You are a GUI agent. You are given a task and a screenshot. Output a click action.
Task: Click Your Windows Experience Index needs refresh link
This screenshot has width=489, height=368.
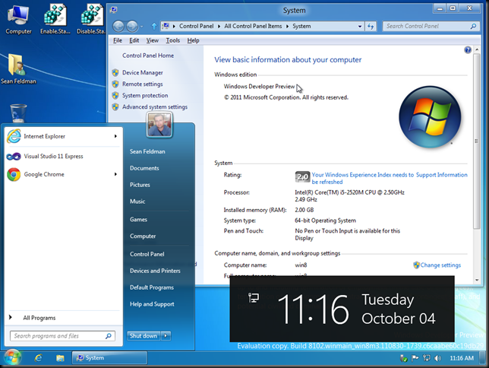coord(363,178)
